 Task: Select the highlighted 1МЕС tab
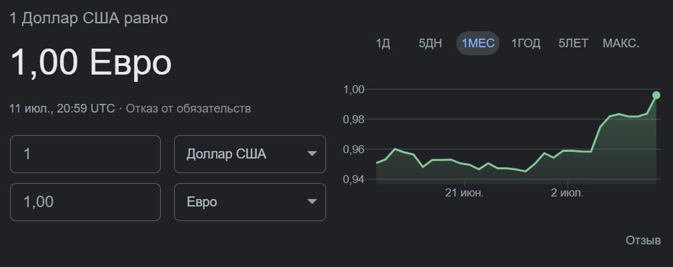click(478, 44)
